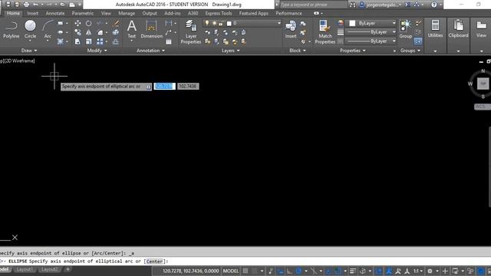Viewport: 491px width, 276px height.
Task: Toggle MODEL space button in status bar
Action: pyautogui.click(x=231, y=271)
